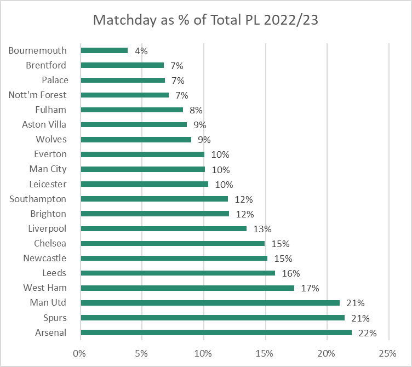Select the West Ham 17% label
This screenshot has height=367, width=412.
(x=310, y=289)
